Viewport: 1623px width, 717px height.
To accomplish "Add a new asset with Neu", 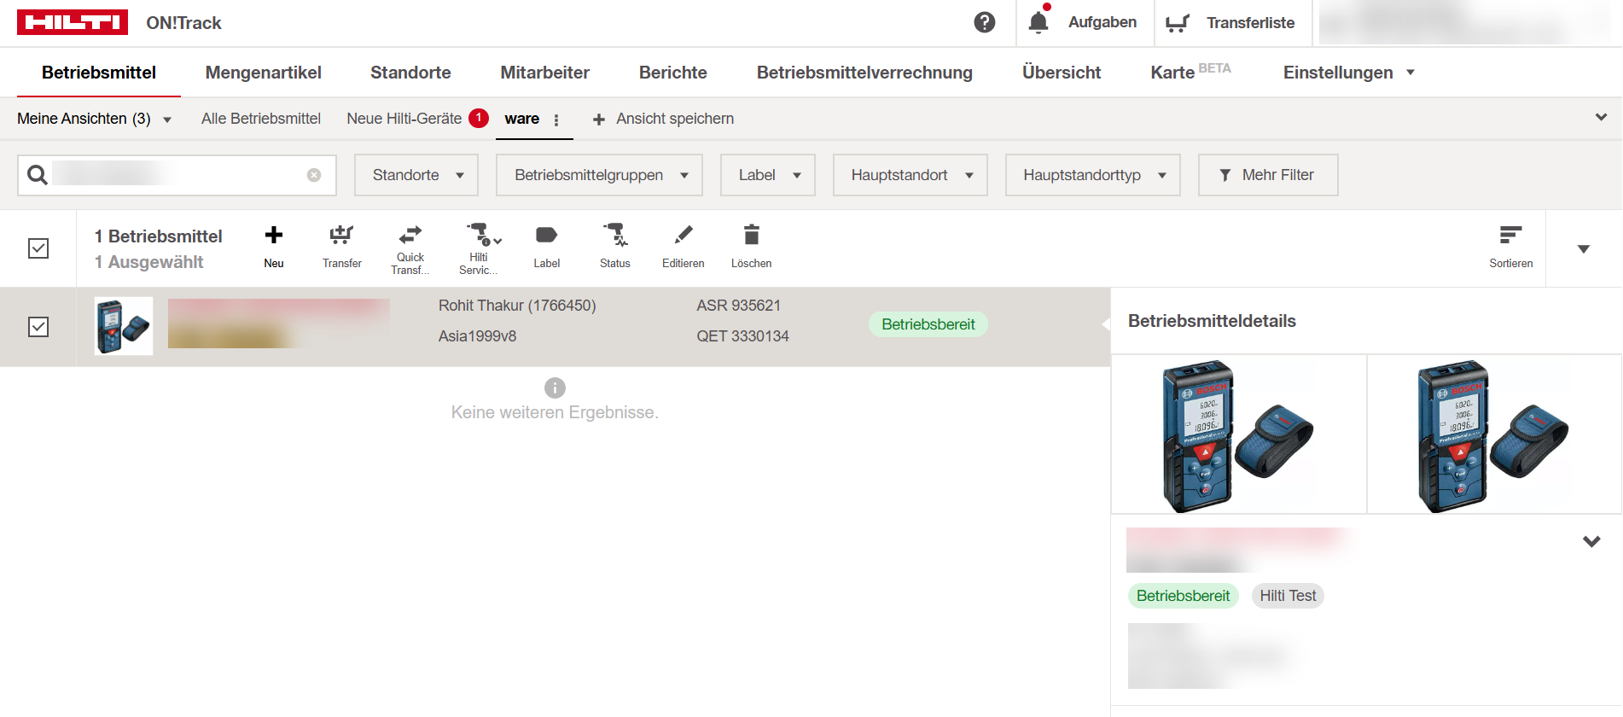I will pos(274,248).
